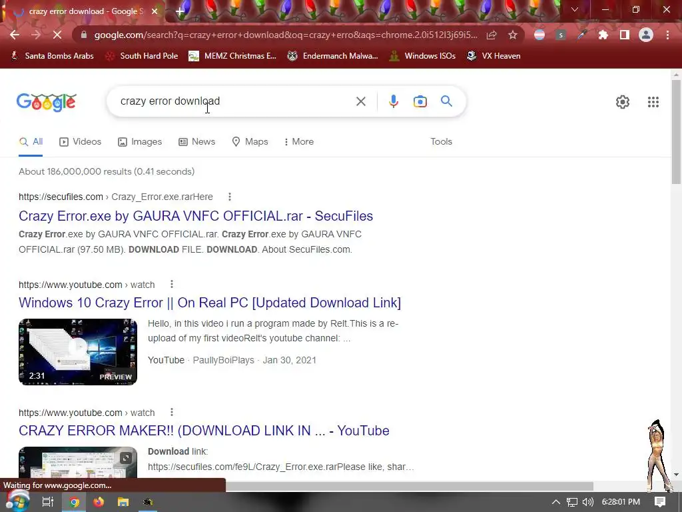Submit search with magnifying glass icon
Viewport: 682px width, 512px height.
pos(446,101)
